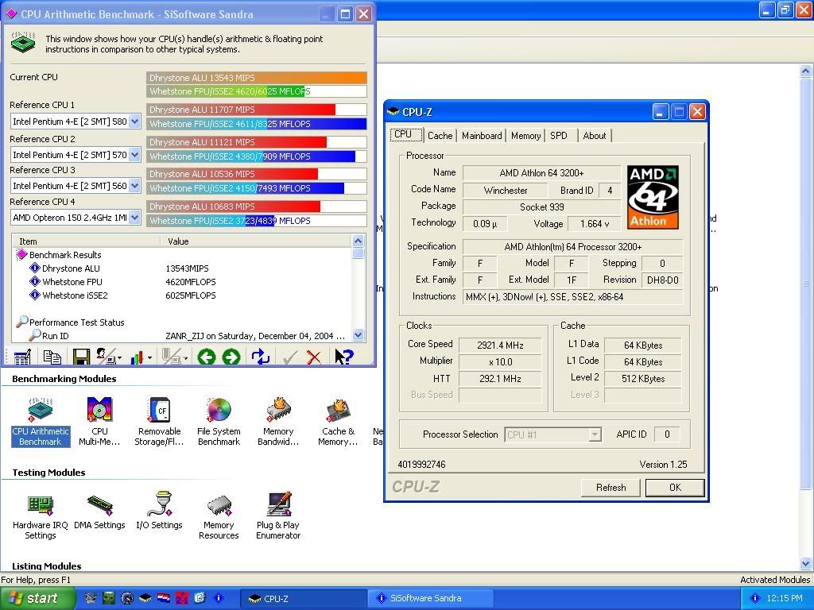
Task: Open the Reference CPU 3 dropdown
Action: tap(134, 186)
